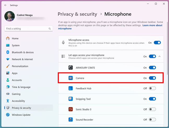This screenshot has height=128, width=169.
Task: Click the back arrow icon
Action: click(x=5, y=5)
